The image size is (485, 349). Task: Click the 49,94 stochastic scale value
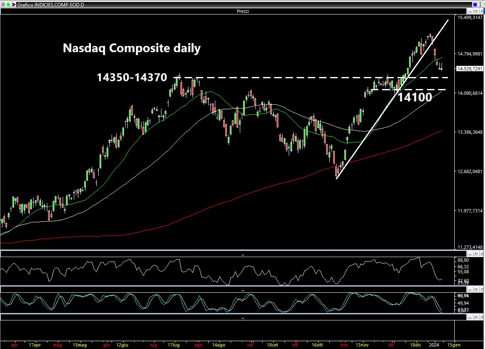click(463, 303)
